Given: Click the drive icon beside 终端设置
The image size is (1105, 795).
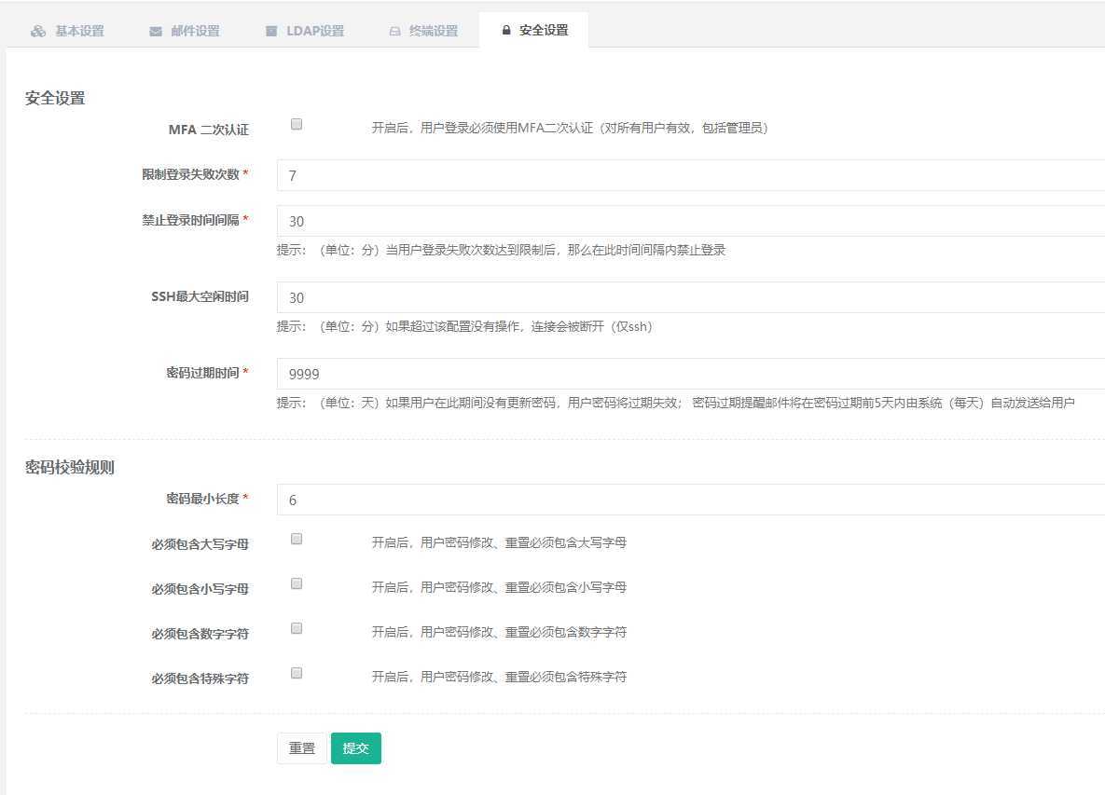Looking at the screenshot, I should point(394,32).
